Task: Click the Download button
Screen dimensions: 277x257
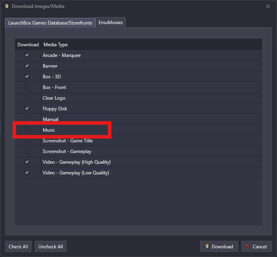Action: click(x=219, y=246)
